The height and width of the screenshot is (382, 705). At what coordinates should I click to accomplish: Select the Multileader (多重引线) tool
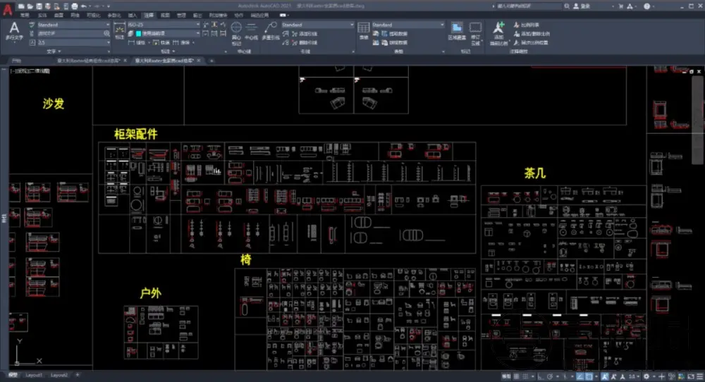(271, 30)
